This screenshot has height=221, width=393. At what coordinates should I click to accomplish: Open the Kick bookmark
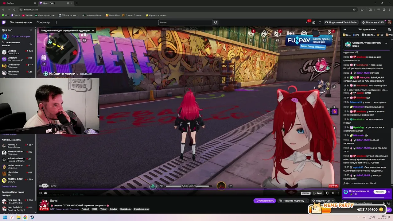tap(5, 15)
